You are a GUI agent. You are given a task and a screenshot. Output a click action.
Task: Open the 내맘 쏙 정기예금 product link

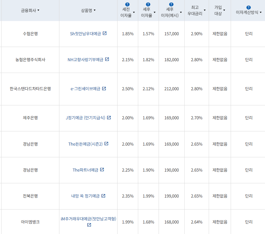click(x=86, y=196)
